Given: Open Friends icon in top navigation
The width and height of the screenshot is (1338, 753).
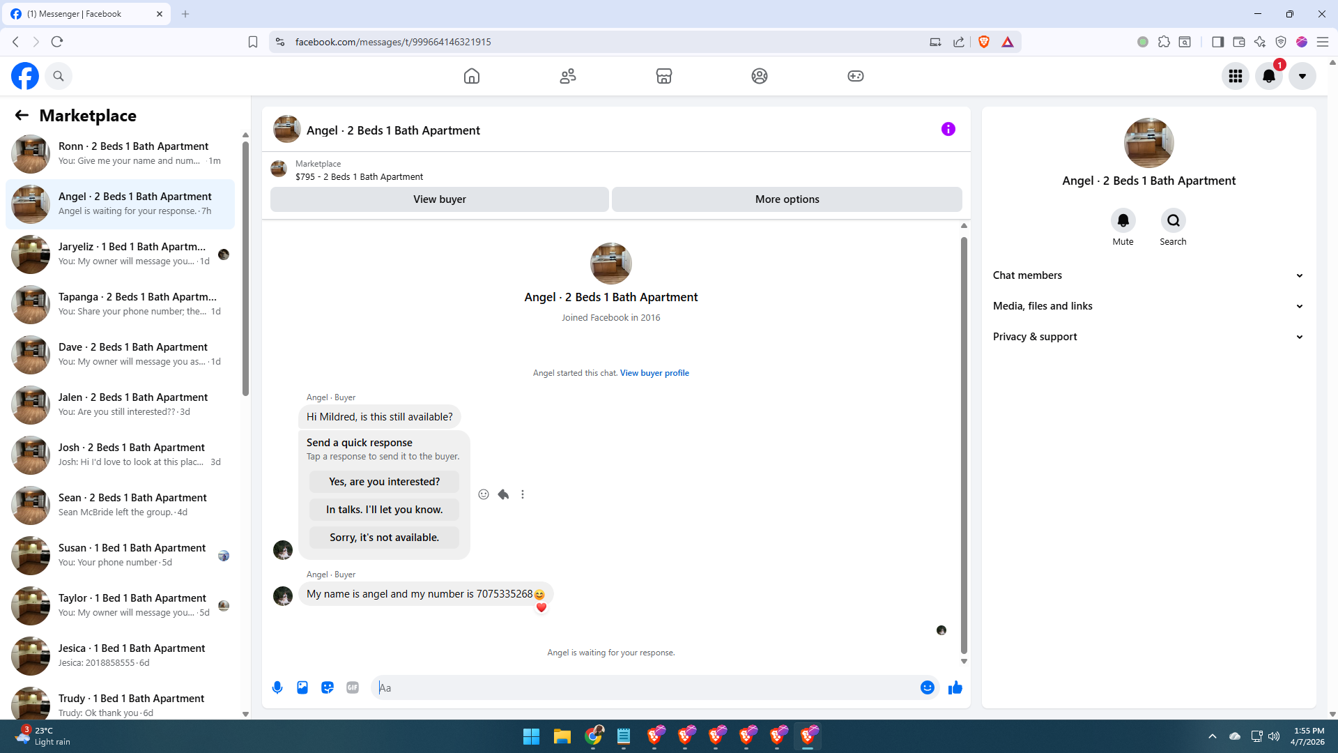Looking at the screenshot, I should 568,76.
